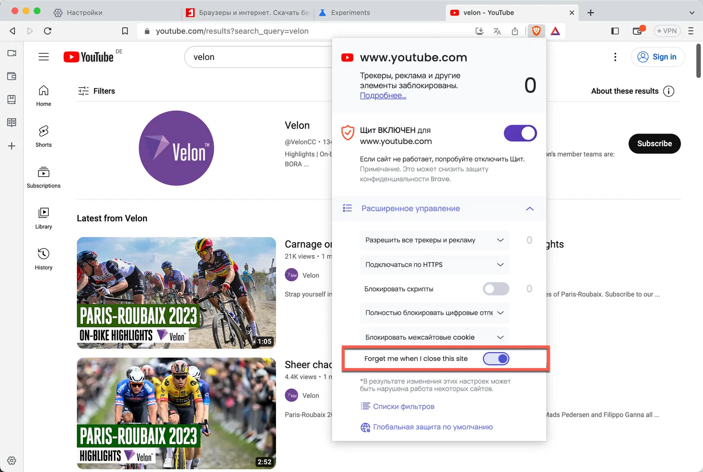703x472 pixels.
Task: Open bookmarks panel in the left sidebar
Action: pyautogui.click(x=12, y=99)
